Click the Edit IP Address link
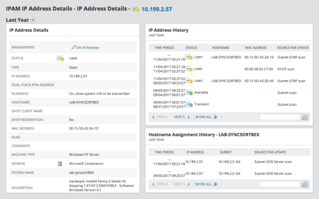 coord(87,48)
